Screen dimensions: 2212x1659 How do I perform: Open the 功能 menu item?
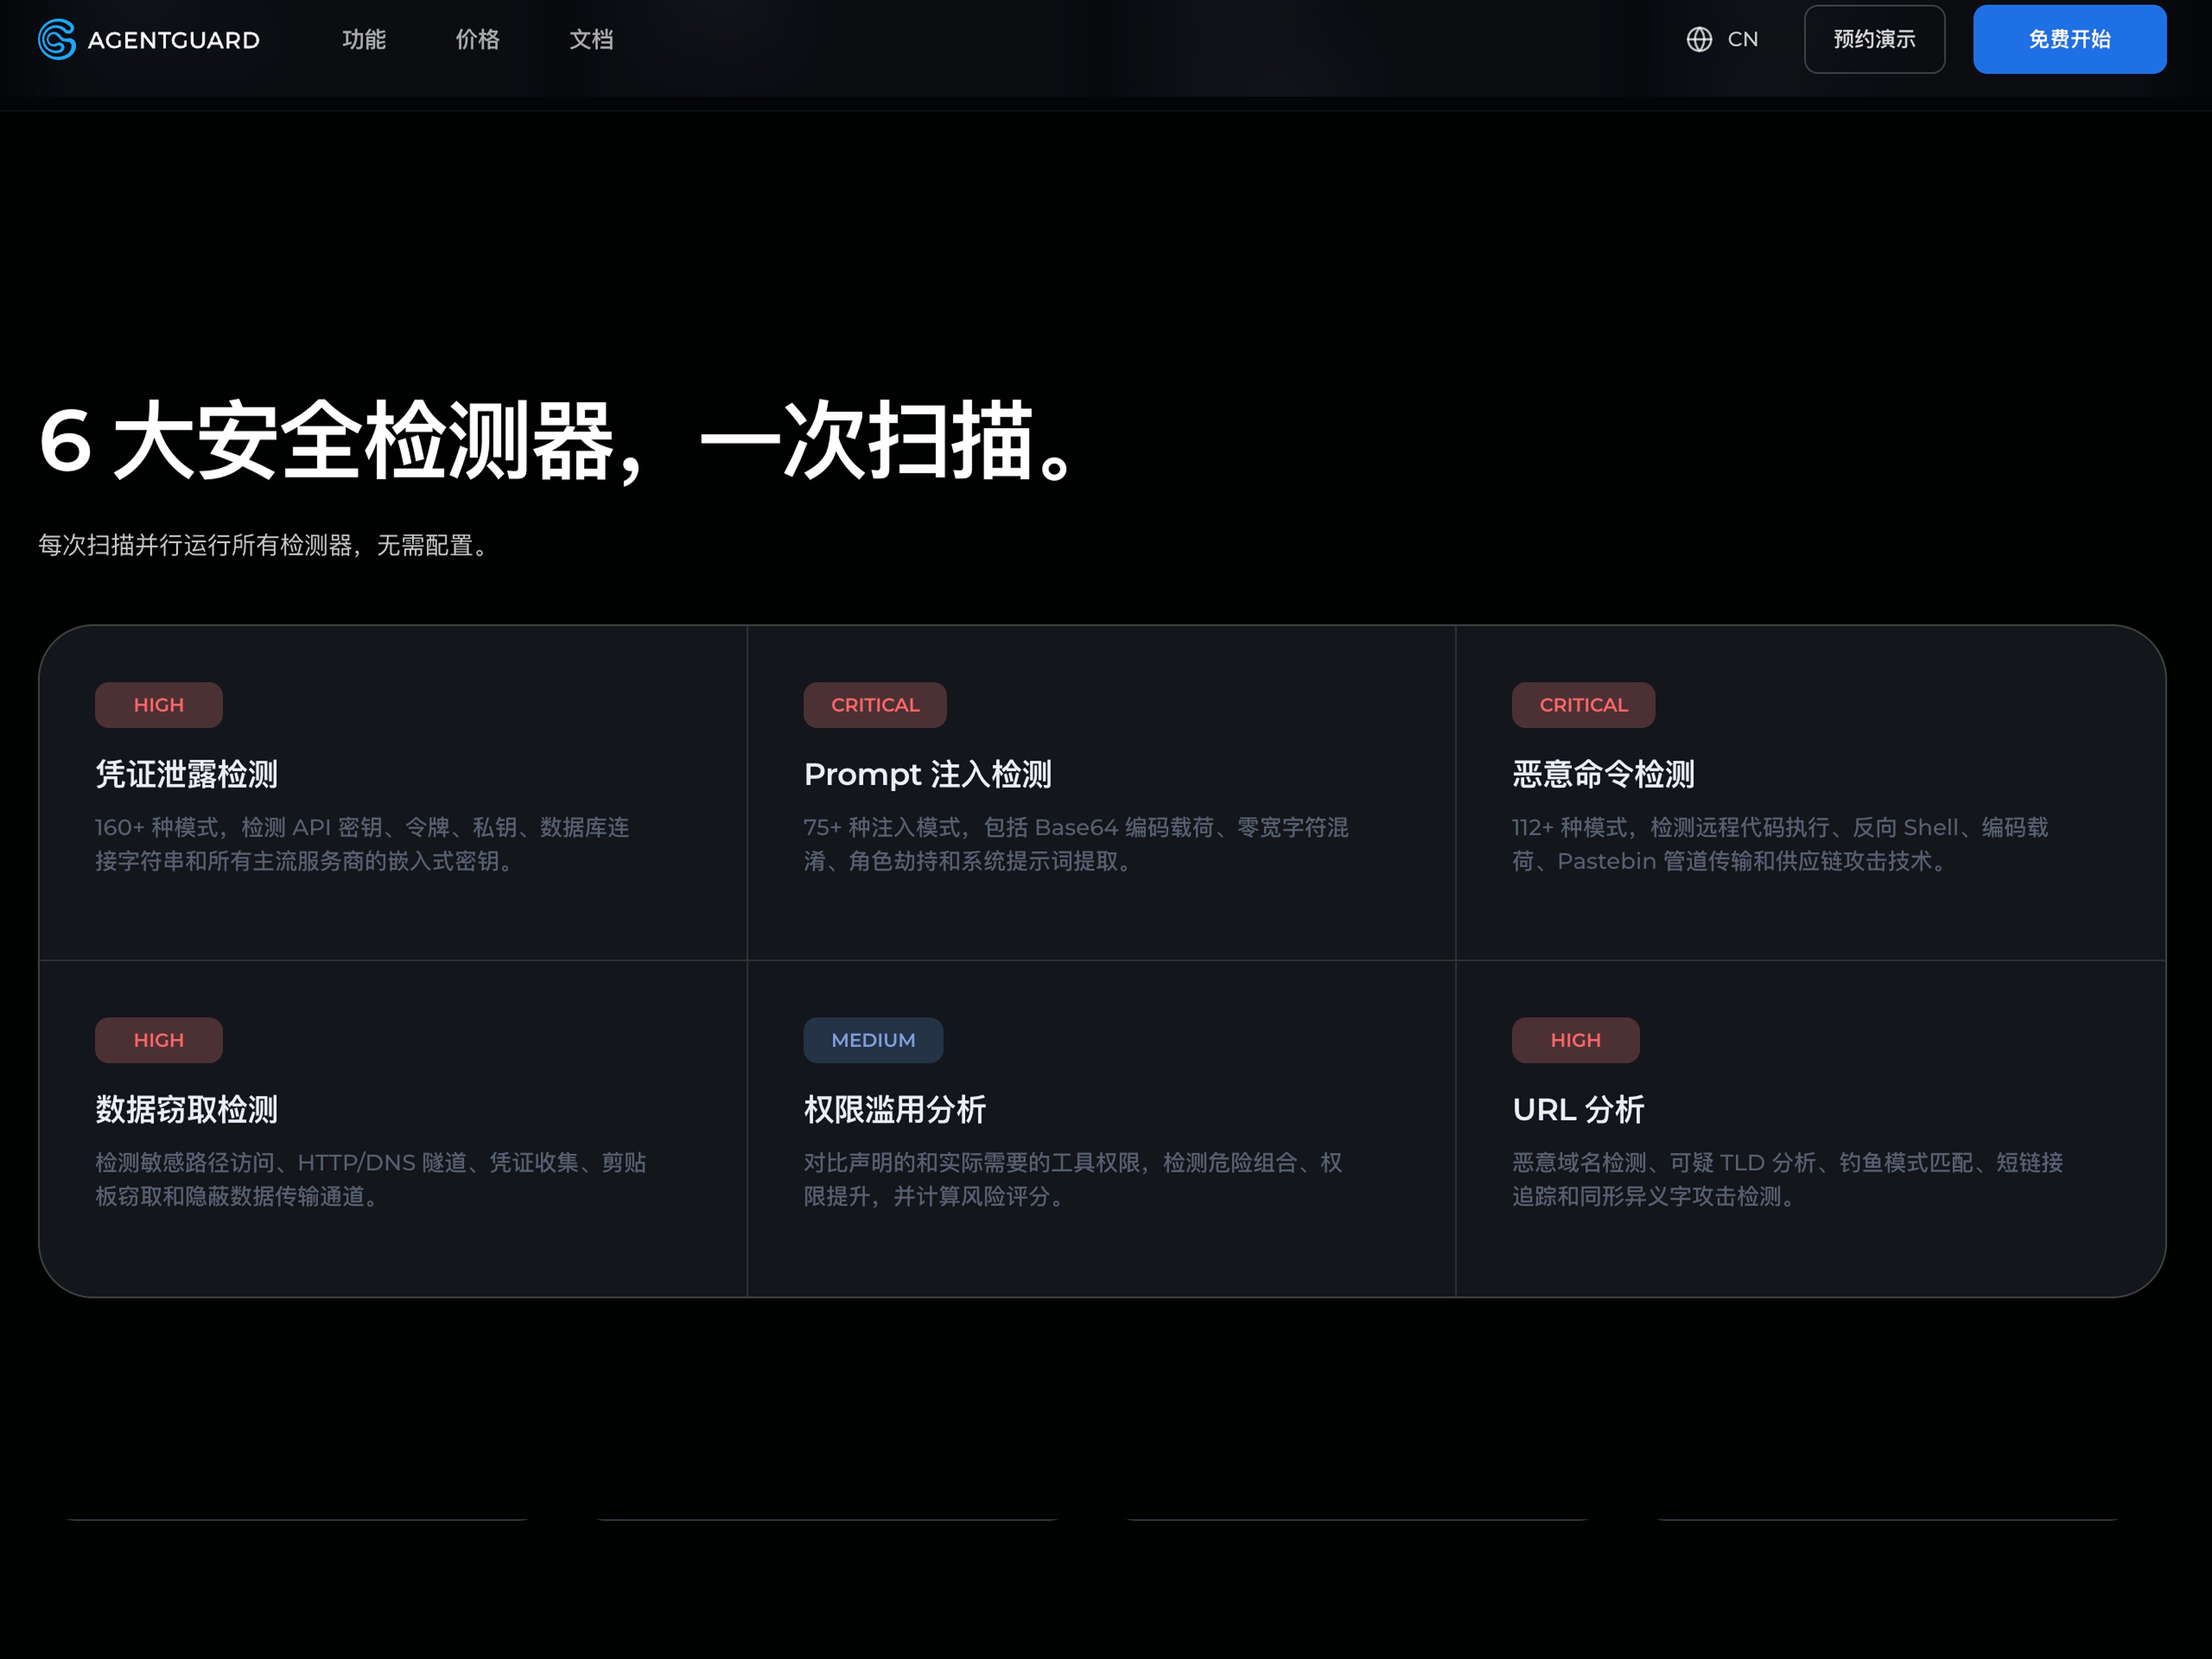pyautogui.click(x=364, y=39)
